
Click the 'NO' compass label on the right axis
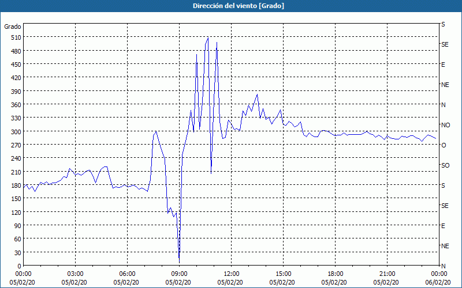[445, 125]
